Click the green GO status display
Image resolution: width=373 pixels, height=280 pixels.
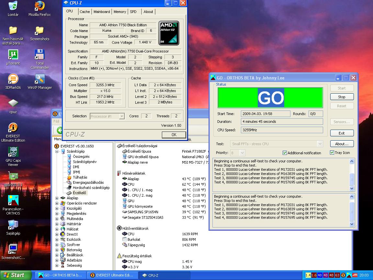(270, 98)
